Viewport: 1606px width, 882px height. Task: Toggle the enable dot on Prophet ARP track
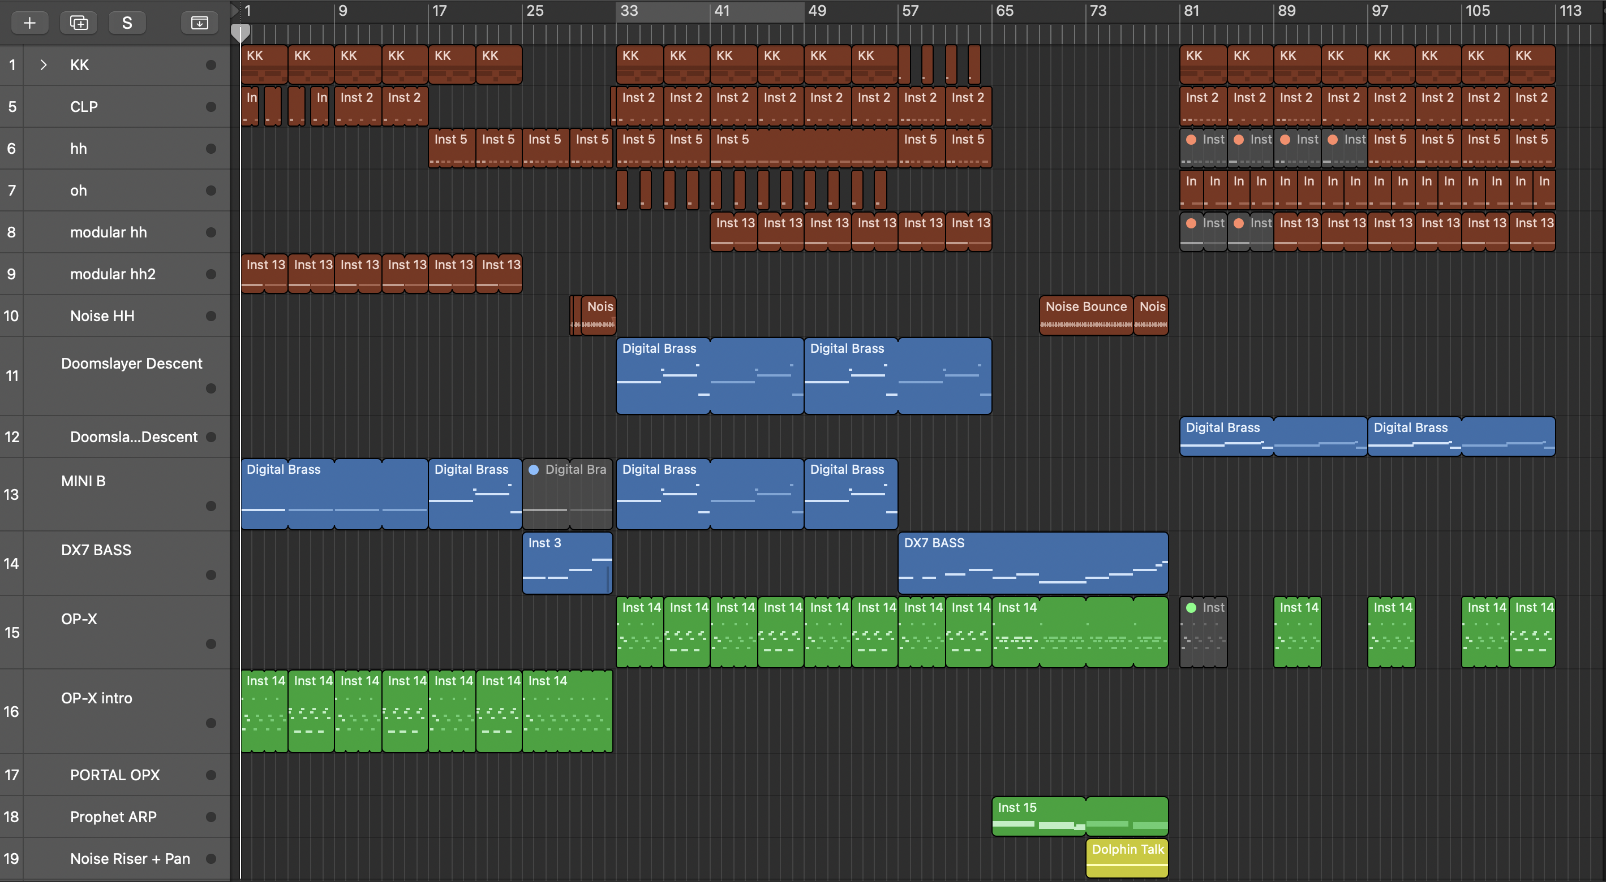pyautogui.click(x=211, y=816)
